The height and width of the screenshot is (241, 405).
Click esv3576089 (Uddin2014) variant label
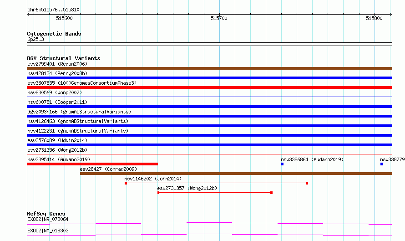point(57,140)
